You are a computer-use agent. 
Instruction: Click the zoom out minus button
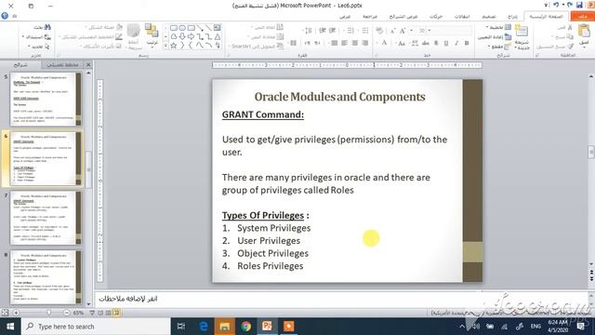pyautogui.click(x=67, y=313)
